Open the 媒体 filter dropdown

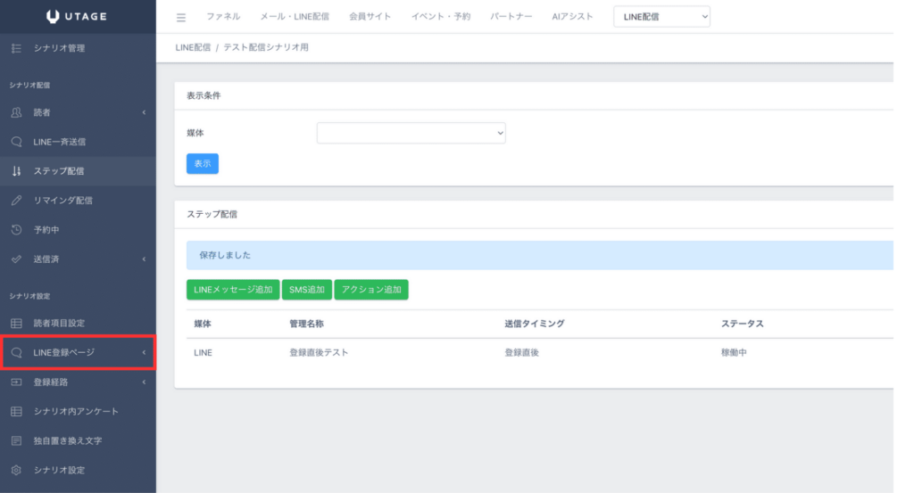tap(411, 133)
